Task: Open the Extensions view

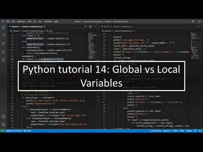Action: [3, 60]
